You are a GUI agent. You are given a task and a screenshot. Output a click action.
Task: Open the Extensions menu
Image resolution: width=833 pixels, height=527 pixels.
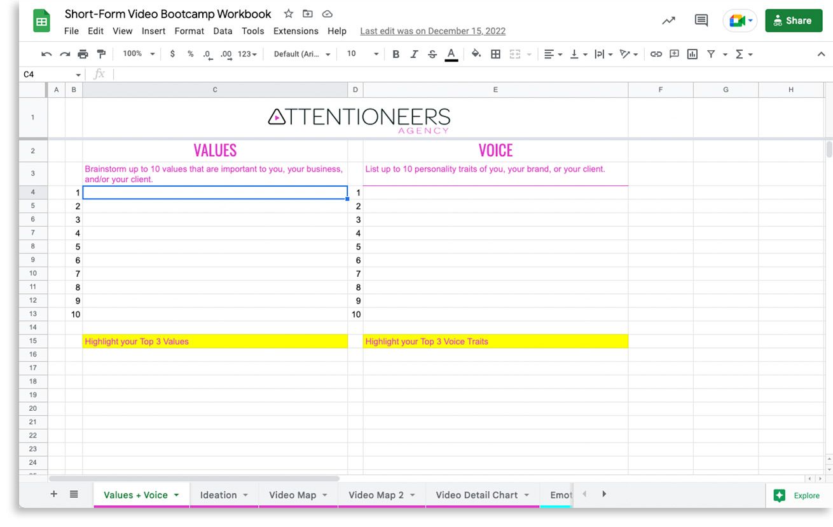tap(296, 31)
